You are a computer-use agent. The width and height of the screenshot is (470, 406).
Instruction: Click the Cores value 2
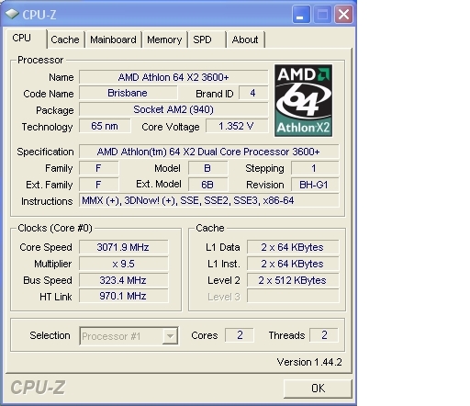pos(240,335)
